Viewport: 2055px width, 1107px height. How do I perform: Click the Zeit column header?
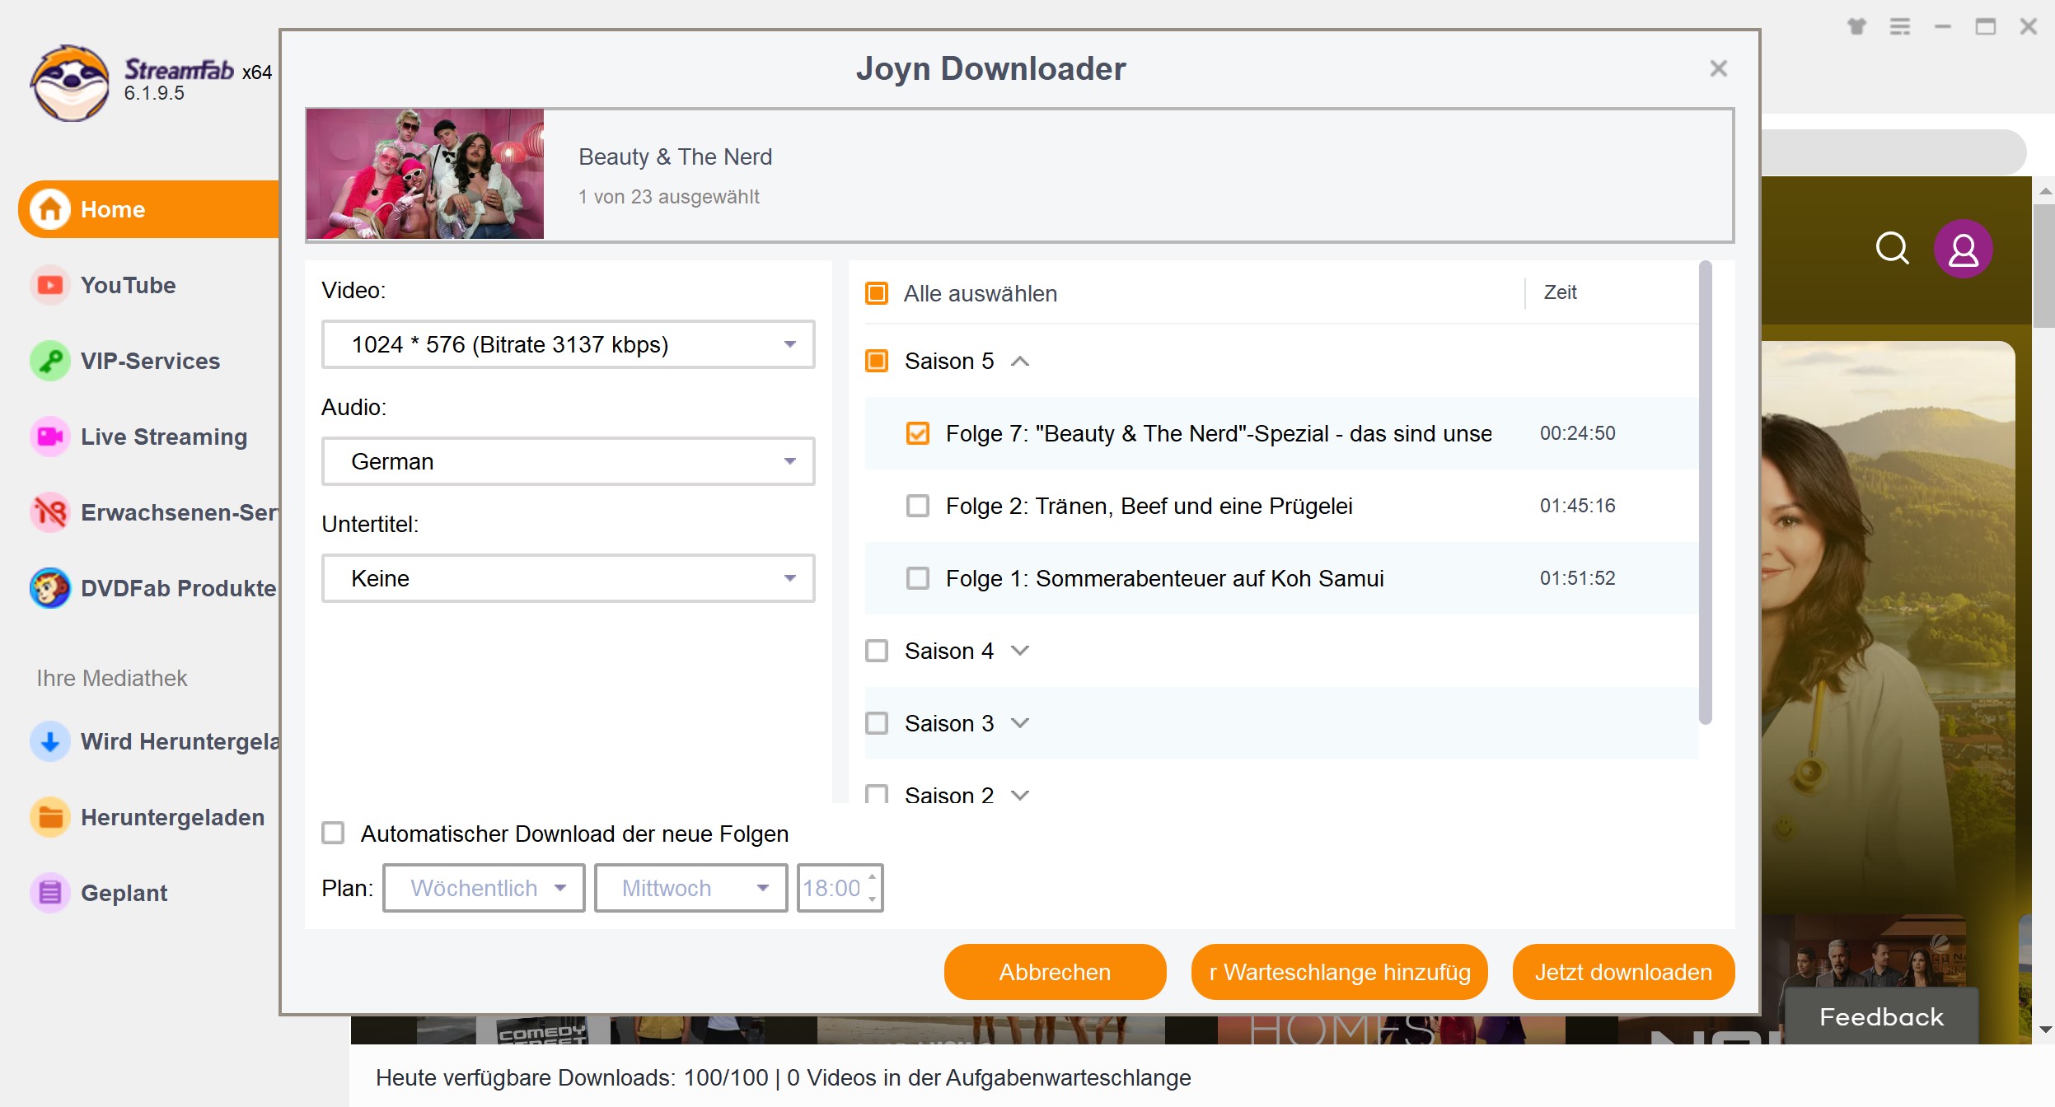pos(1560,292)
